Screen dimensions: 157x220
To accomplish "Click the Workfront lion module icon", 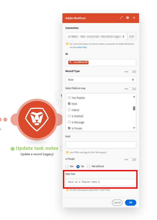I will point(37,119).
